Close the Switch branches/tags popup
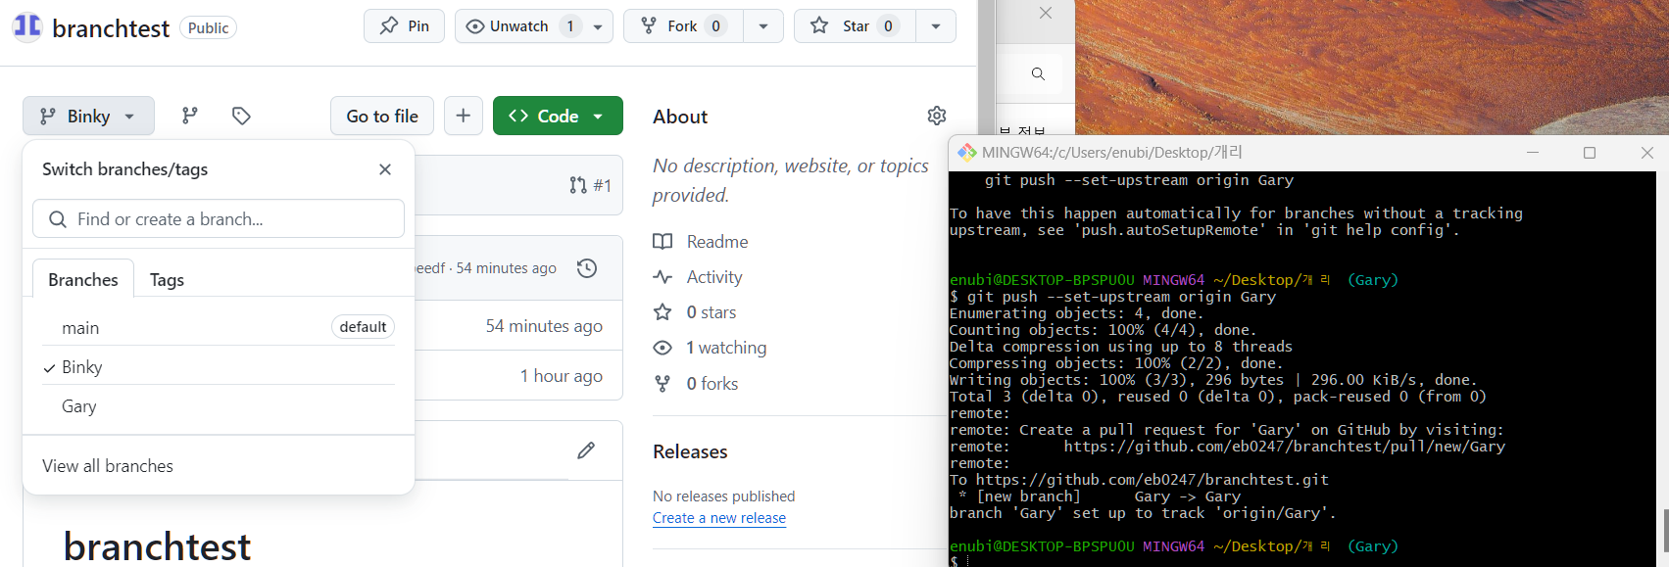The height and width of the screenshot is (567, 1669). (x=385, y=169)
